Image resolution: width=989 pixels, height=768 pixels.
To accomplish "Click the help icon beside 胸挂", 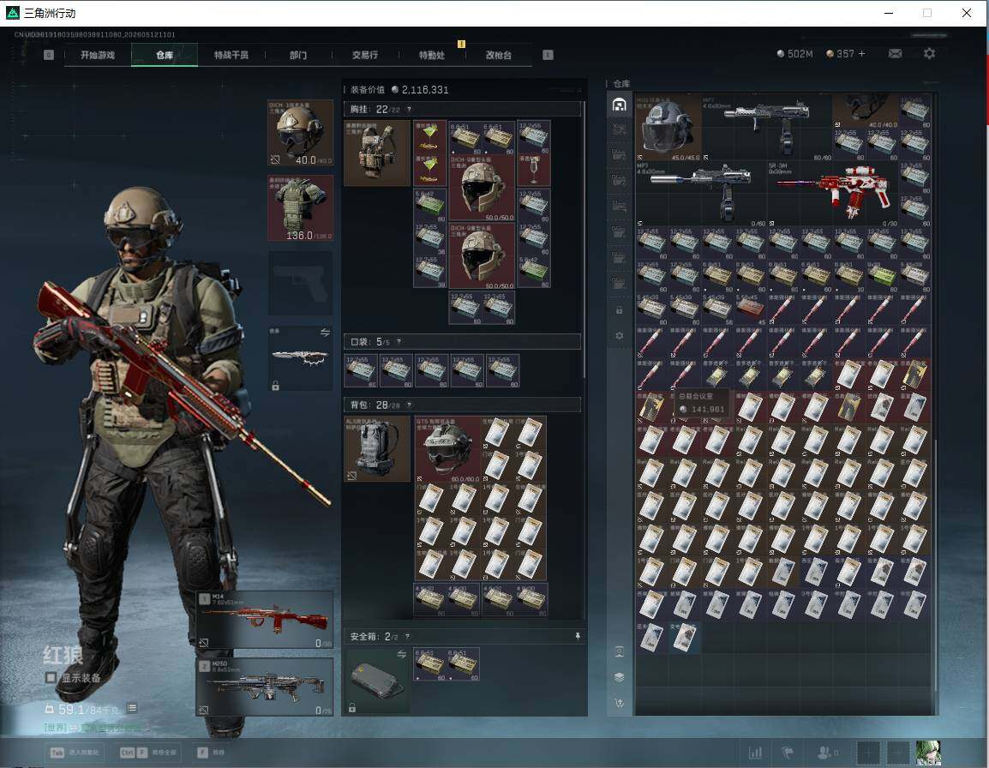I will tap(409, 110).
